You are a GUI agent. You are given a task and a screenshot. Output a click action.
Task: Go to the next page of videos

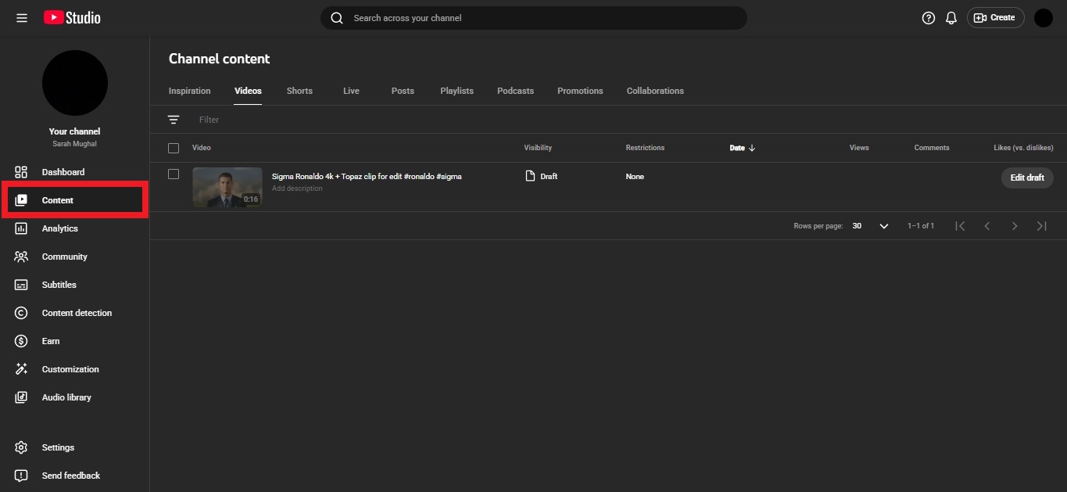click(x=1014, y=225)
